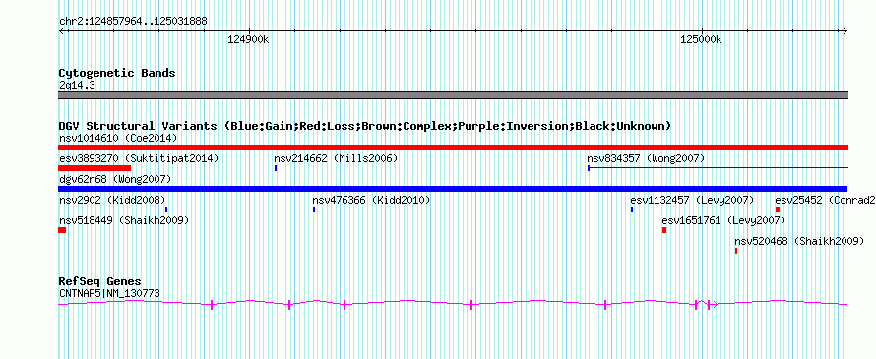
Task: Click the right arrow of the ruler
Action: 845,30
